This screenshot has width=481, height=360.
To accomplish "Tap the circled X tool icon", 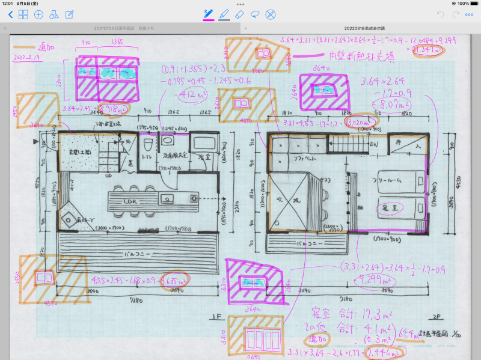I will point(271,14).
